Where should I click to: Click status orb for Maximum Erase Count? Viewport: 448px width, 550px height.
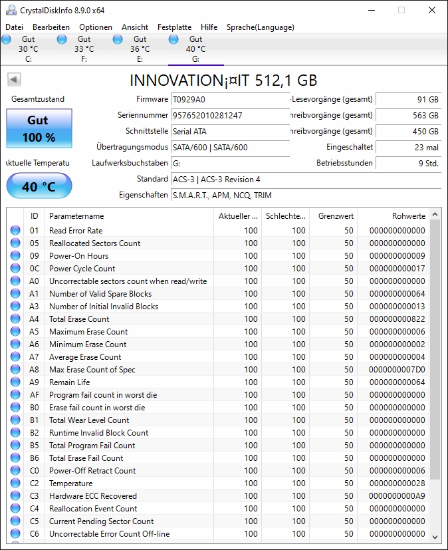15,331
